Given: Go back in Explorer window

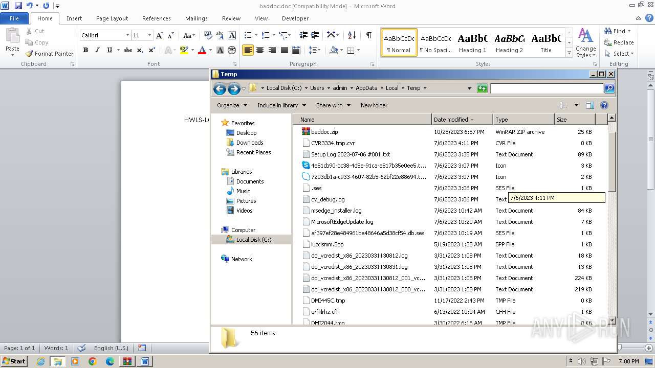Looking at the screenshot, I should click(x=220, y=89).
